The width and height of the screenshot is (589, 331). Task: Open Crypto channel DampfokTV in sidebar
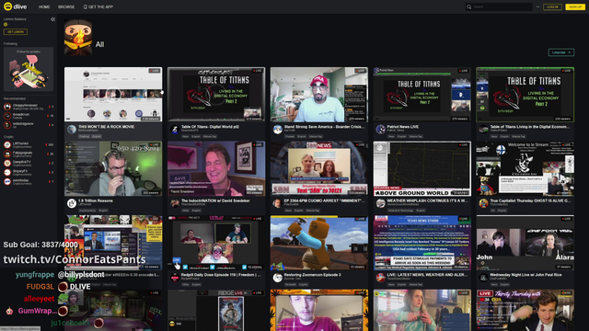click(x=29, y=164)
